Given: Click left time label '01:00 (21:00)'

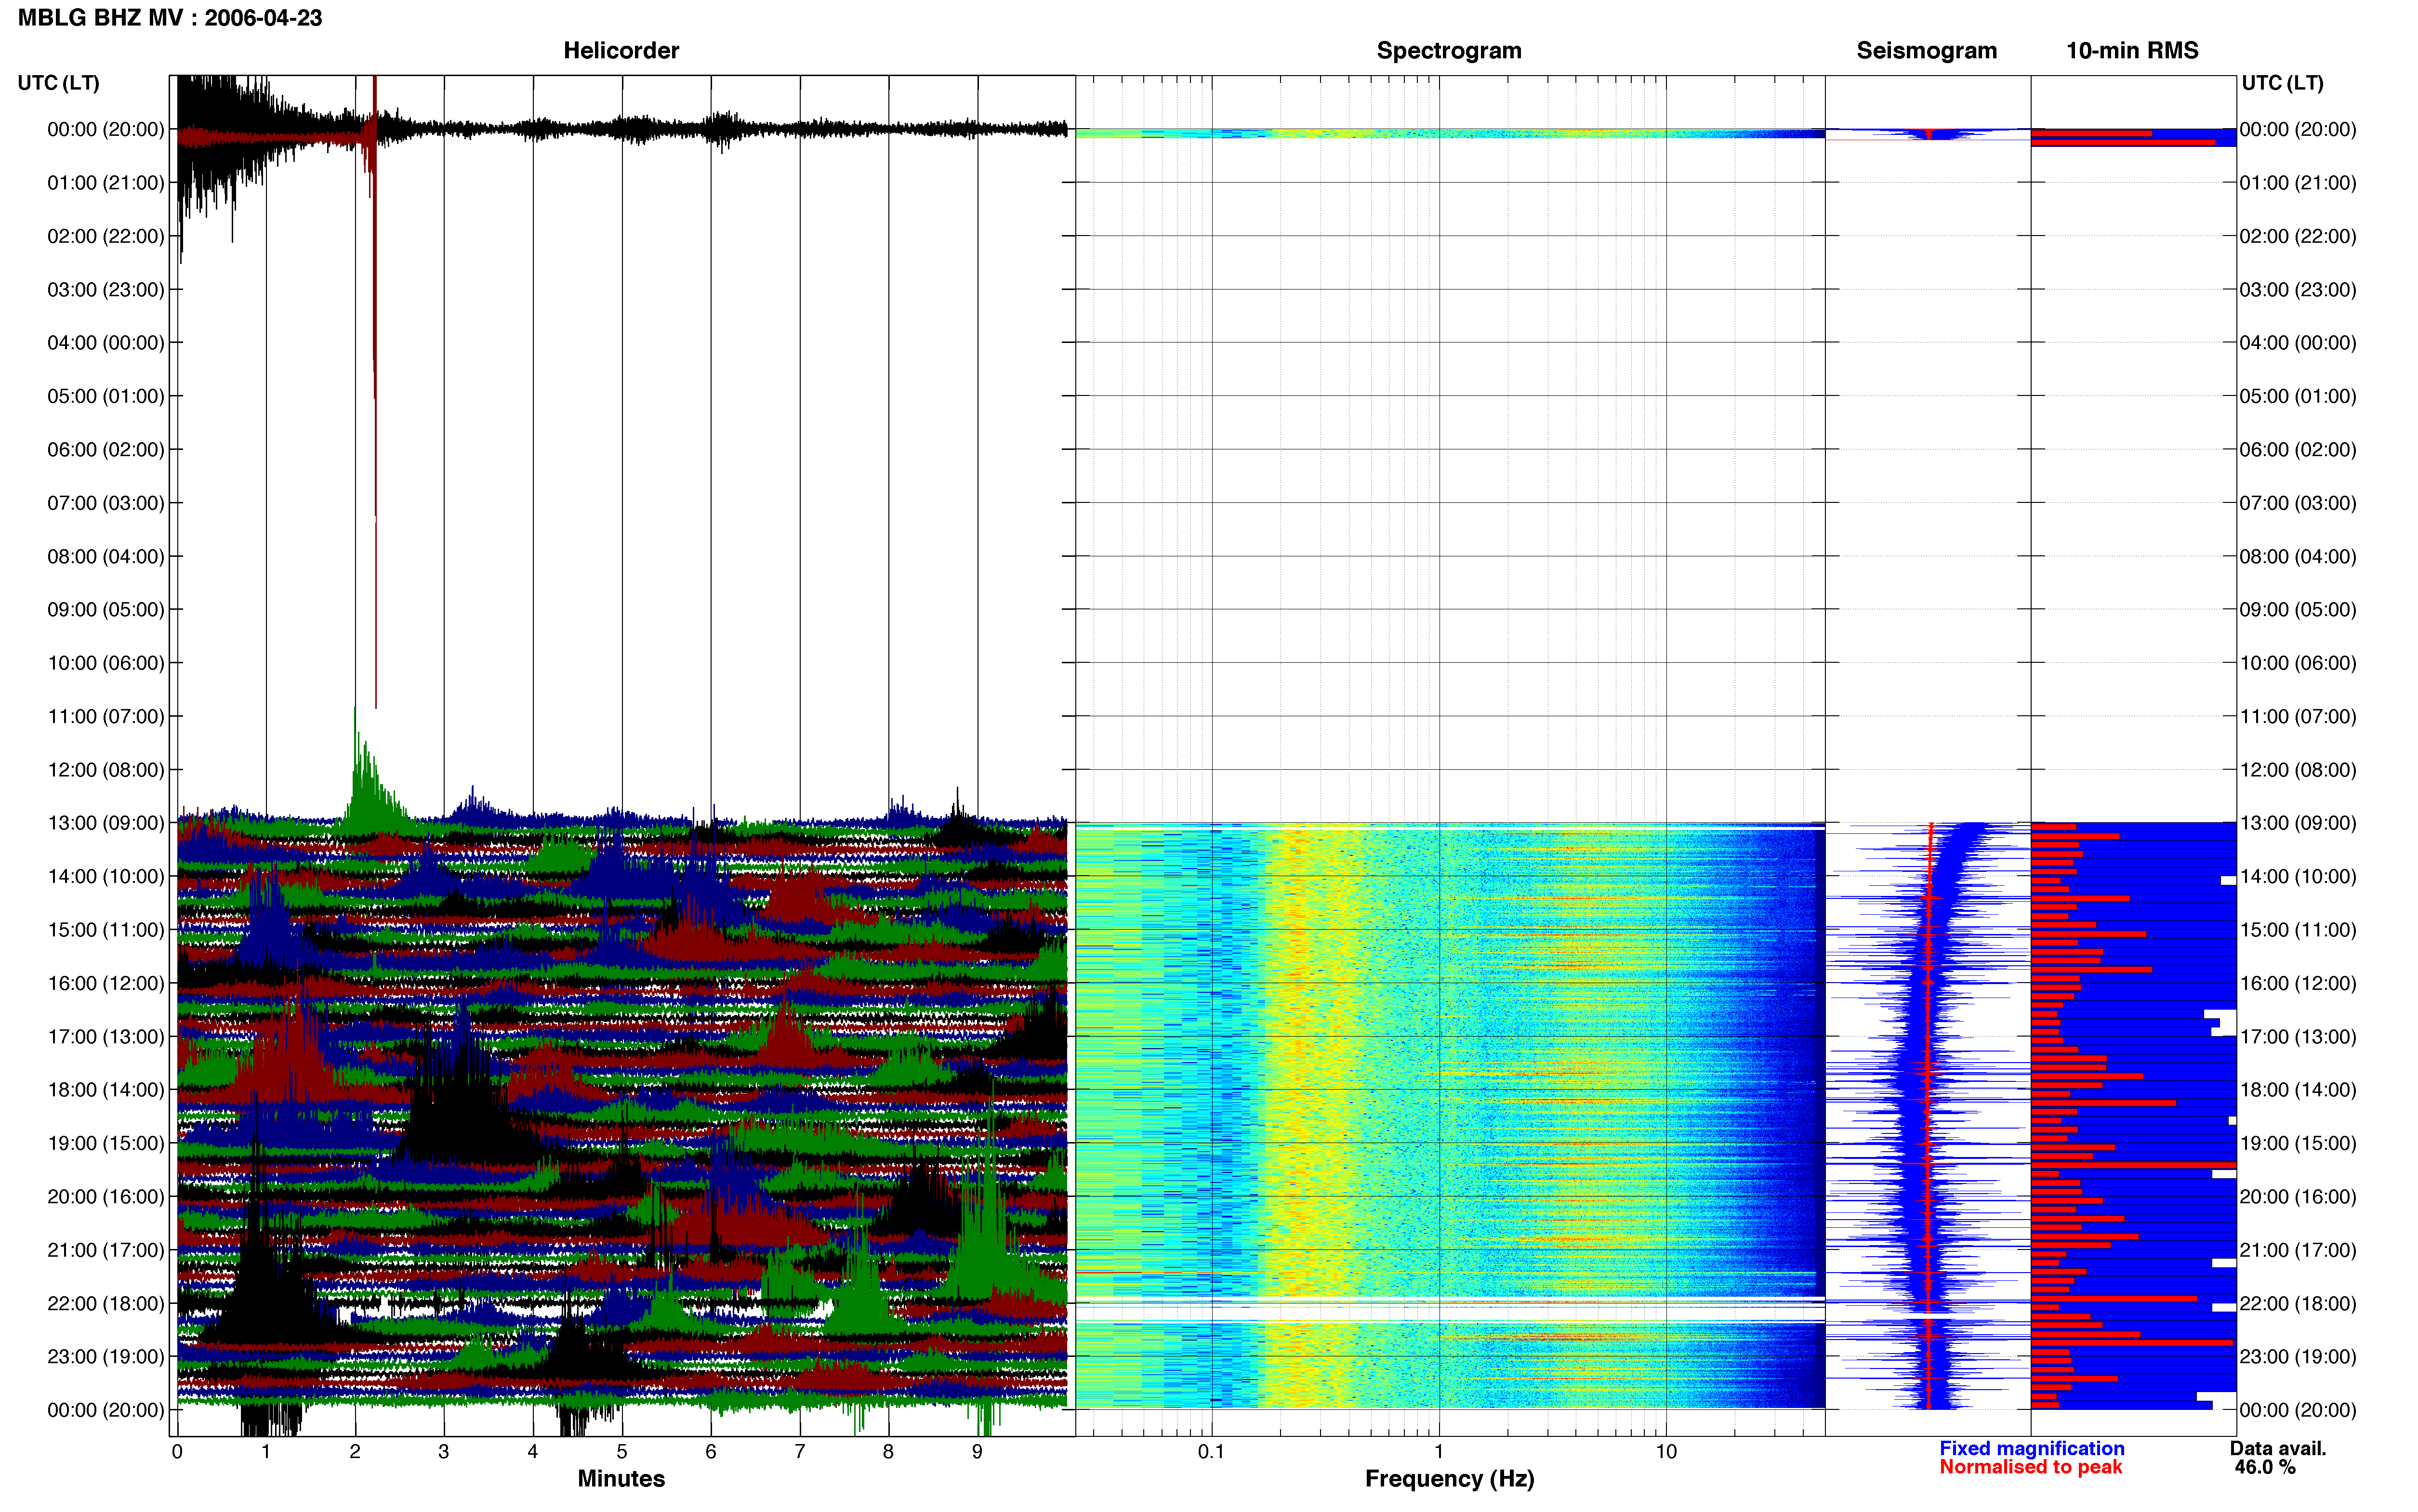Looking at the screenshot, I should tap(106, 183).
